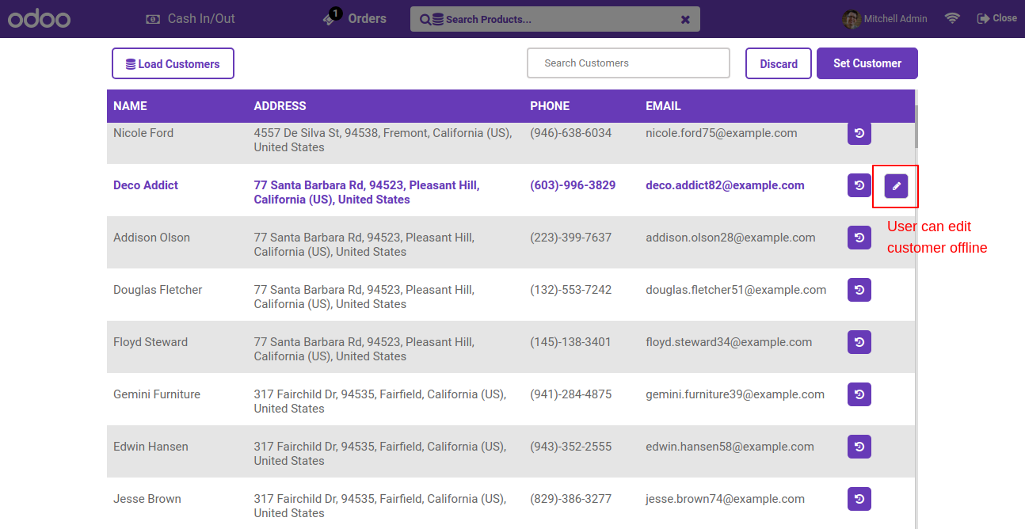Viewport: 1025px width, 529px height.
Task: Clear the product search with the X icon
Action: (685, 19)
